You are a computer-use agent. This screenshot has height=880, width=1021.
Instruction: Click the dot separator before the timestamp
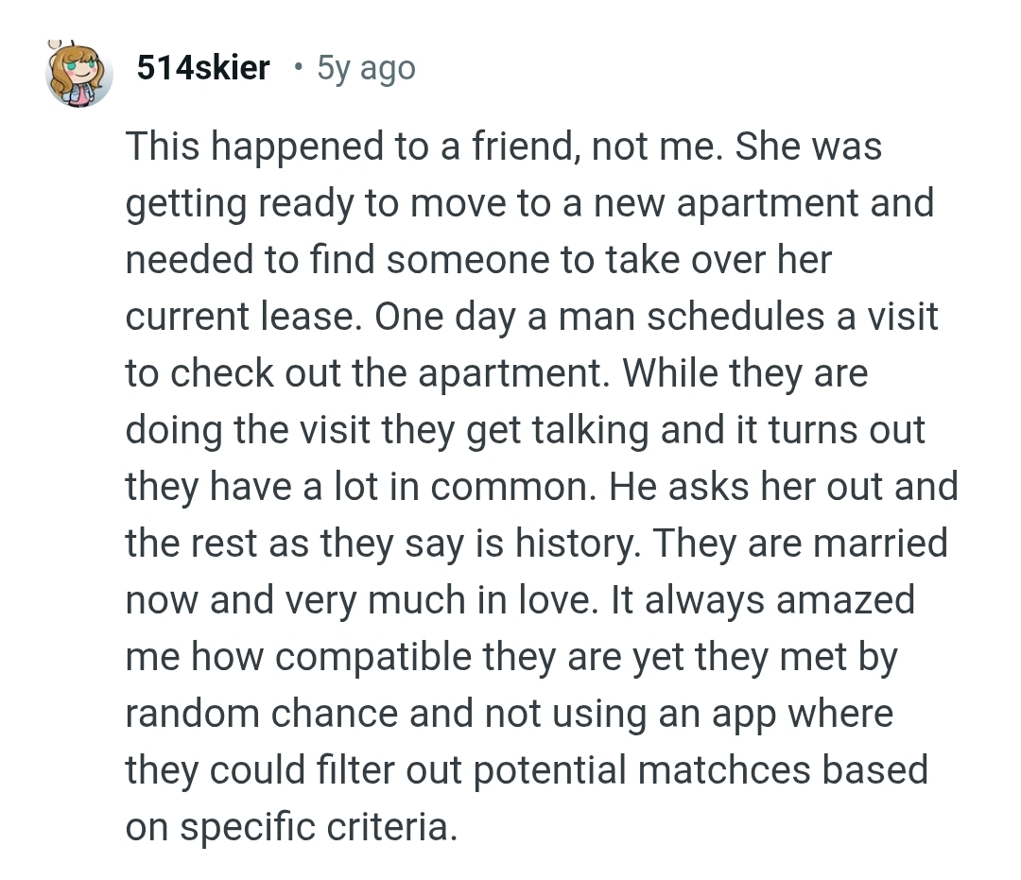(298, 68)
